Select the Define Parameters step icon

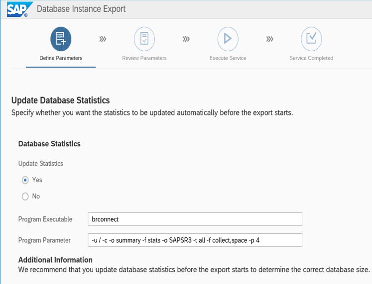[61, 39]
